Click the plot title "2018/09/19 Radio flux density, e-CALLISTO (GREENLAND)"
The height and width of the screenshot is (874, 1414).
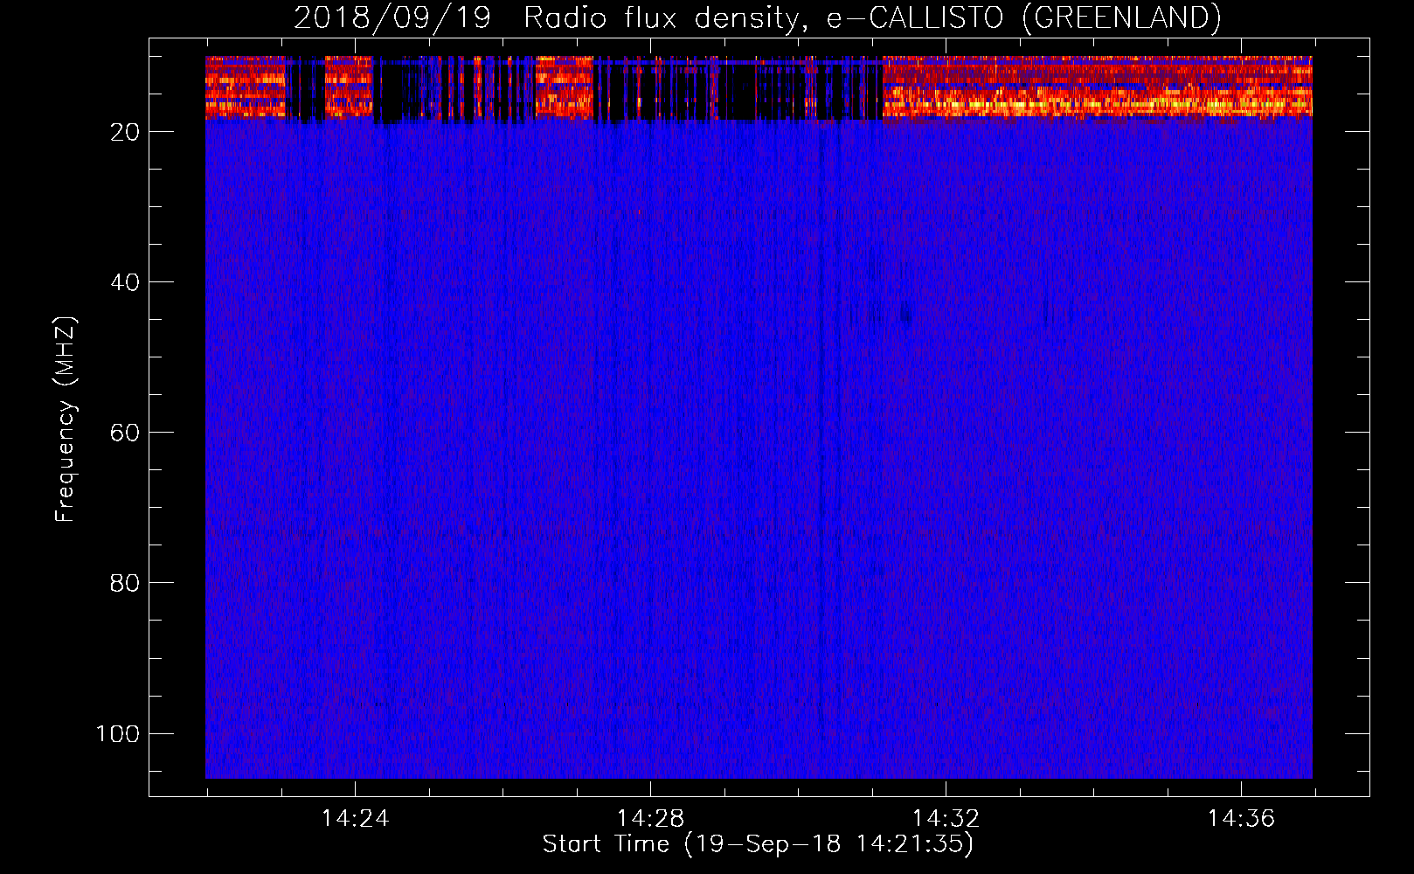[757, 17]
